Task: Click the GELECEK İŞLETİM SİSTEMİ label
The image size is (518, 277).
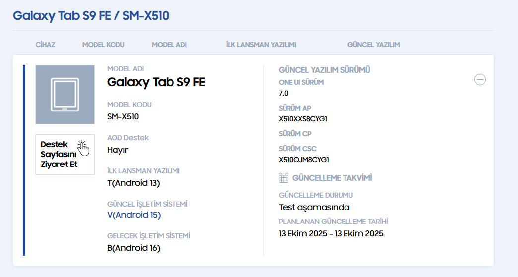Action: click(149, 236)
